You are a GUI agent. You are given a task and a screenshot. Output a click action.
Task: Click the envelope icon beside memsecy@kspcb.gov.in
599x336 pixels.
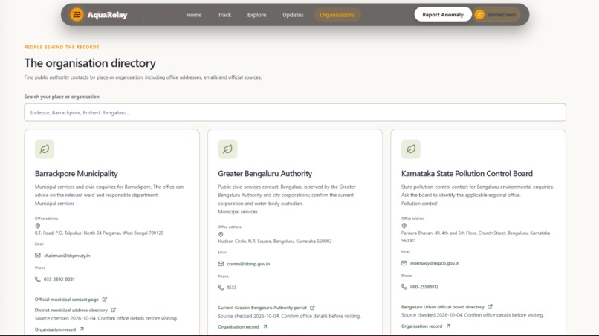click(x=404, y=263)
